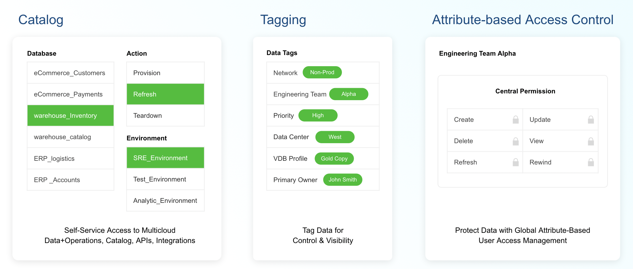
Task: Click the Gold Copy VDB Profile tag
Action: point(334,159)
